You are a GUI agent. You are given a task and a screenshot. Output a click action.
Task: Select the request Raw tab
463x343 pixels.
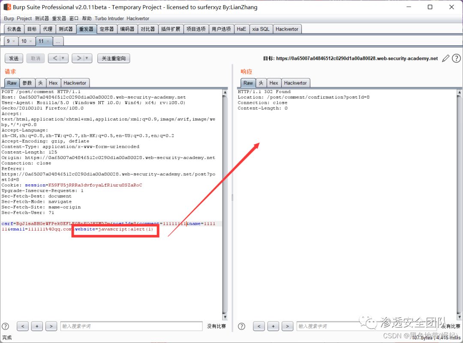(x=12, y=83)
